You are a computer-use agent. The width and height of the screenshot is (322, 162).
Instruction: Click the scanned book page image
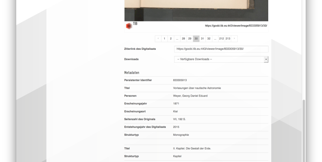pos(196,11)
